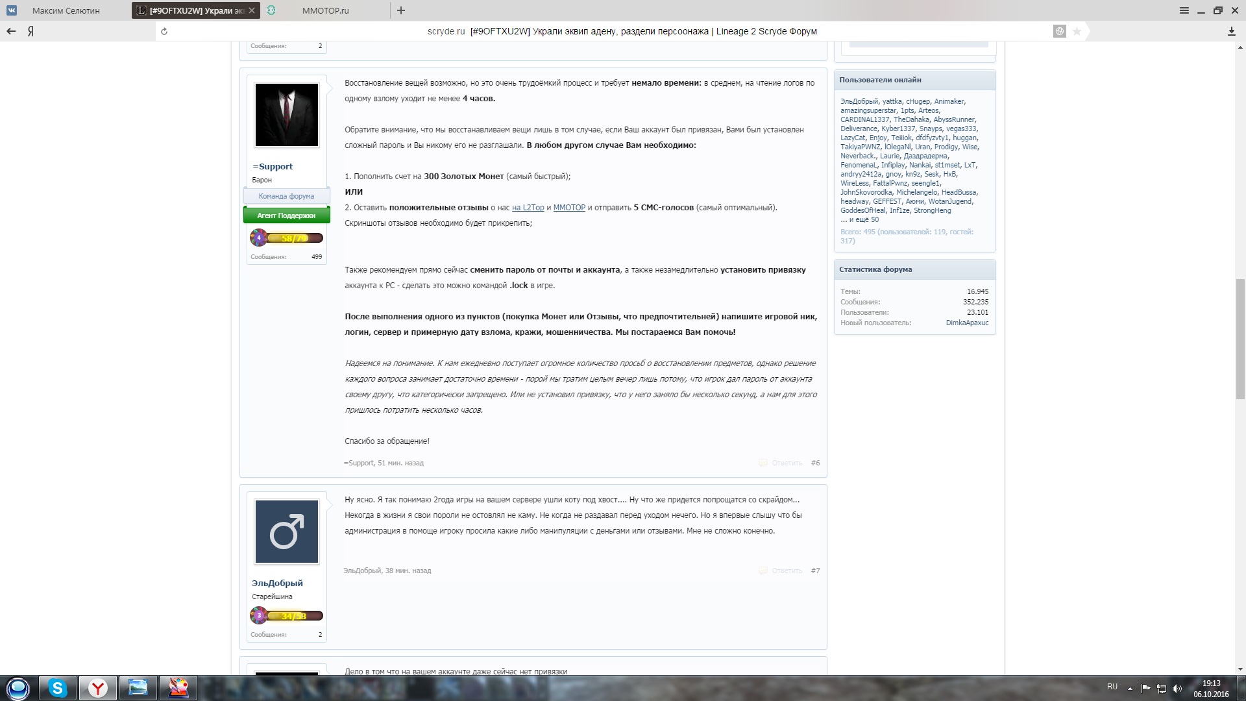Open the 'на L2Top' link
The height and width of the screenshot is (701, 1246).
coord(528,208)
